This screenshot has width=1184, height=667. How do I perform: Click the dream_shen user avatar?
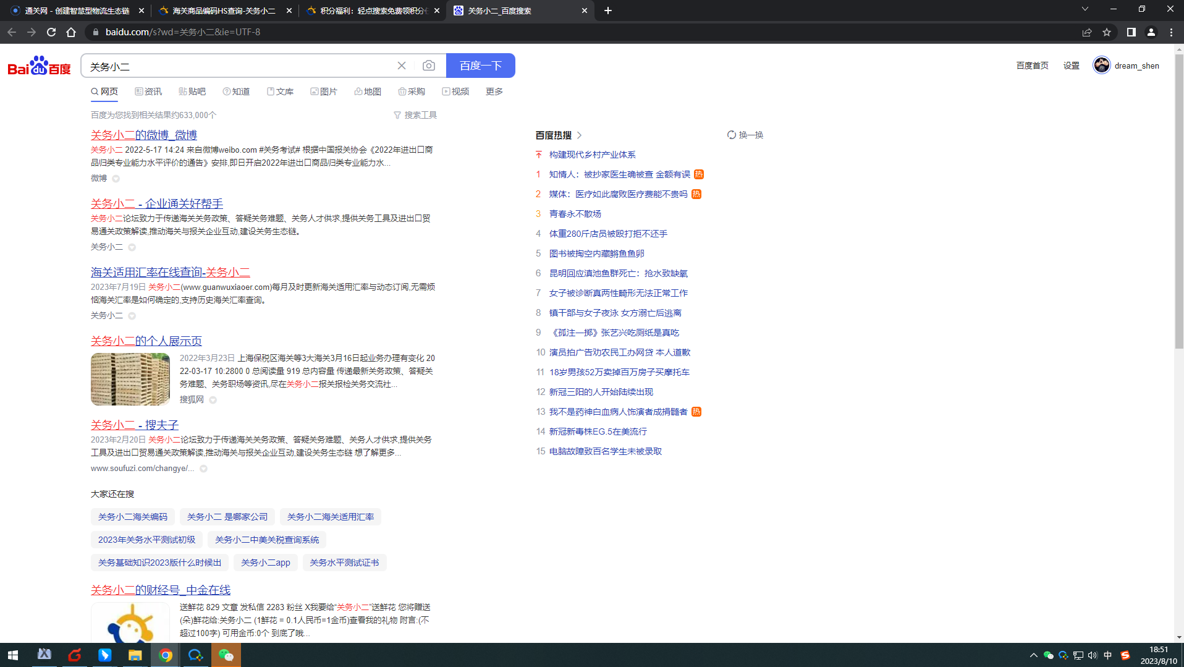click(x=1102, y=66)
